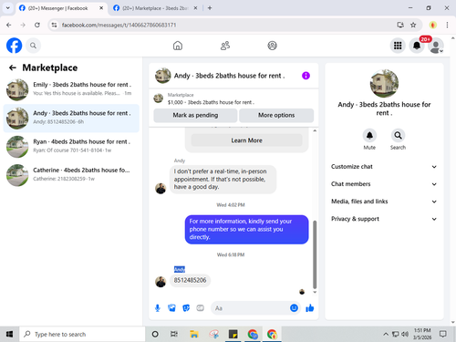Expand Media, files and links section
Image resolution: width=456 pixels, height=342 pixels.
click(x=384, y=202)
